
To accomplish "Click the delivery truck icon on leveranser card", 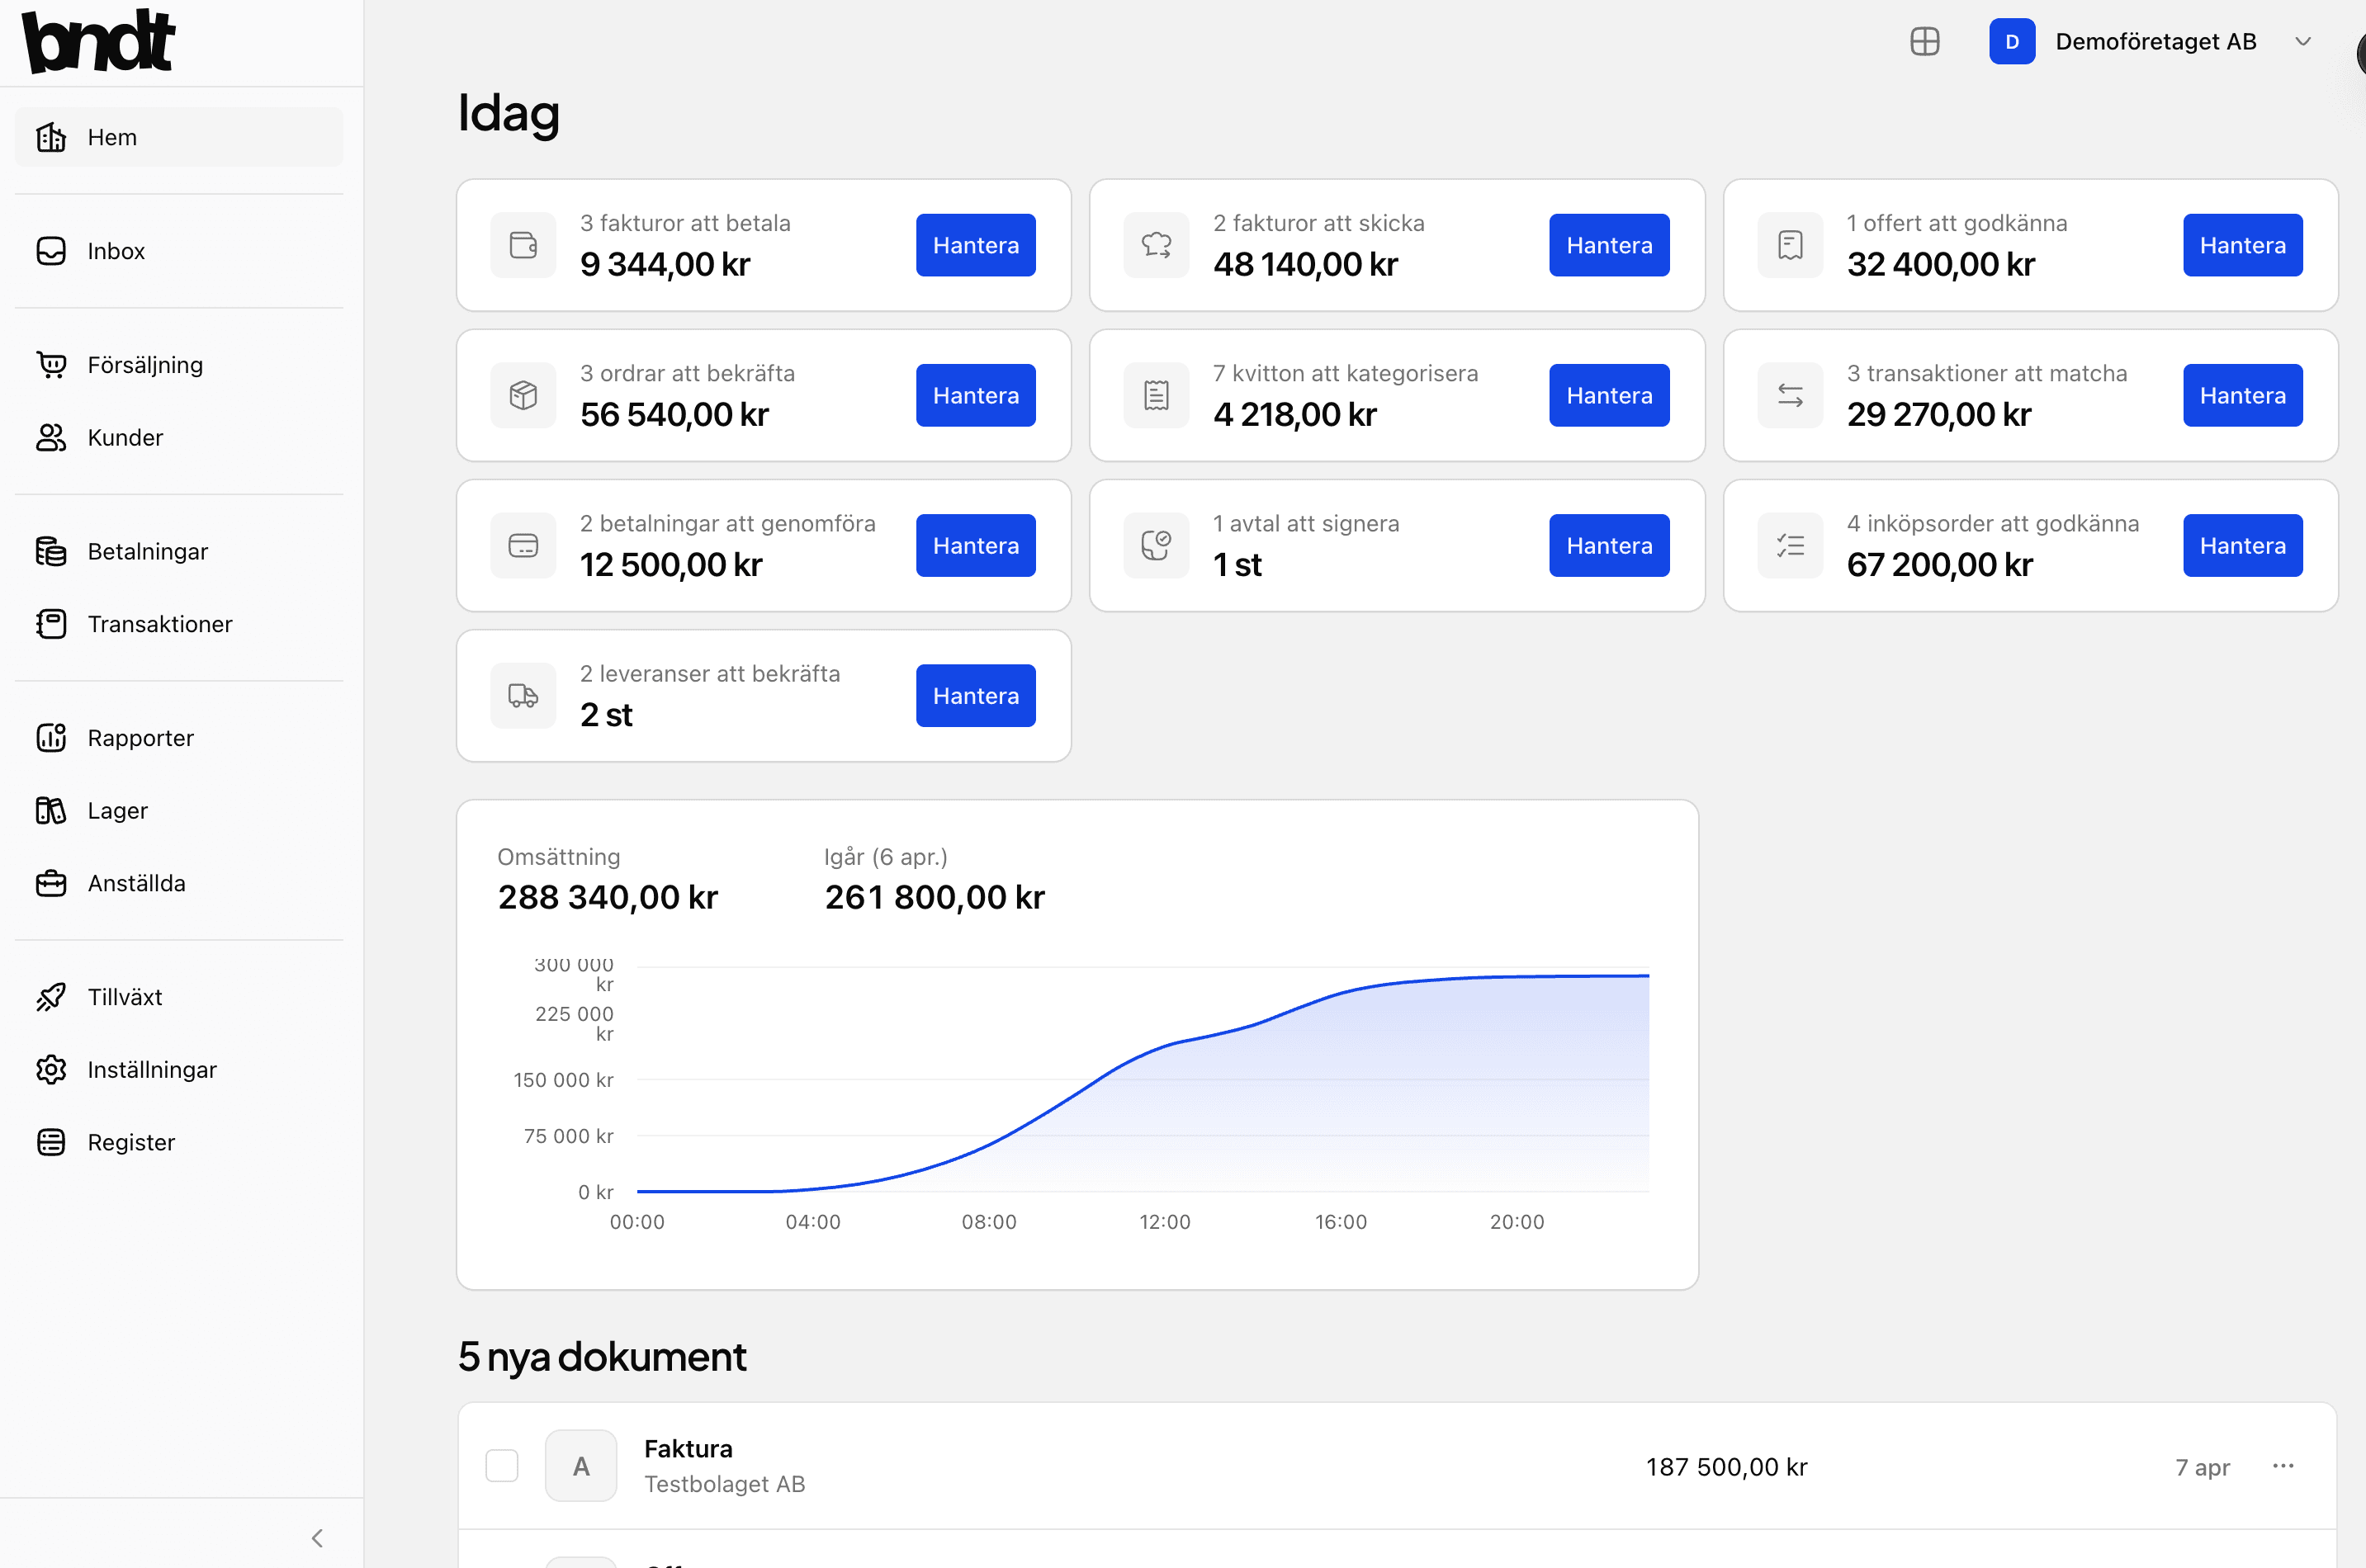I will (523, 696).
